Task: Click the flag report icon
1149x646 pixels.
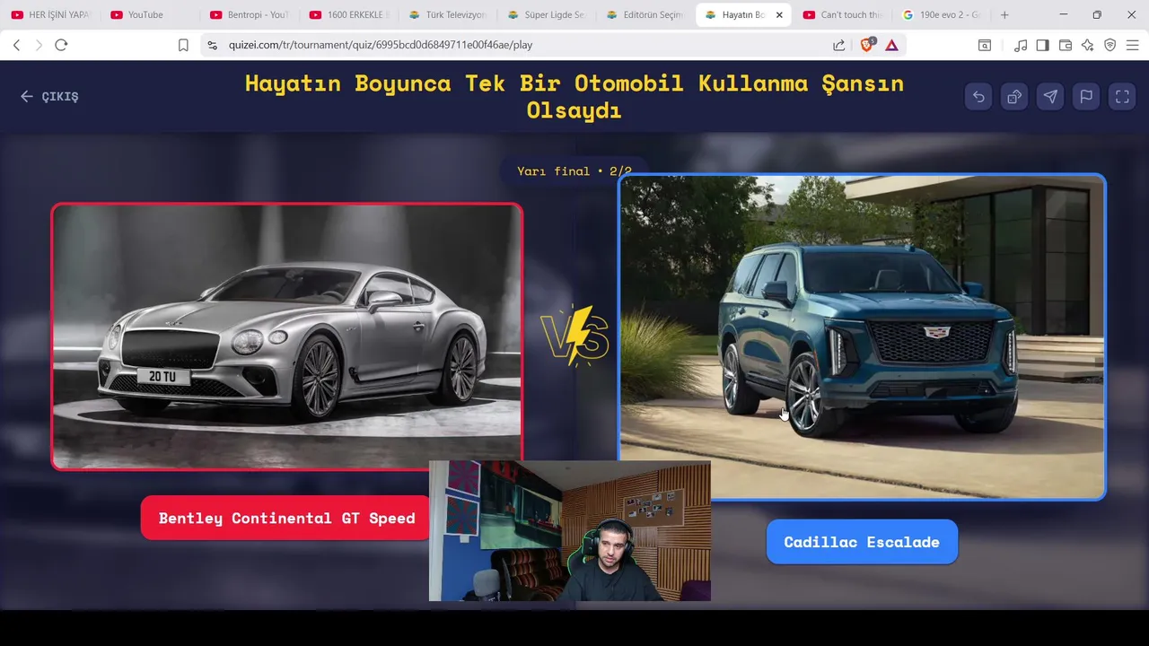Action: tap(1086, 97)
